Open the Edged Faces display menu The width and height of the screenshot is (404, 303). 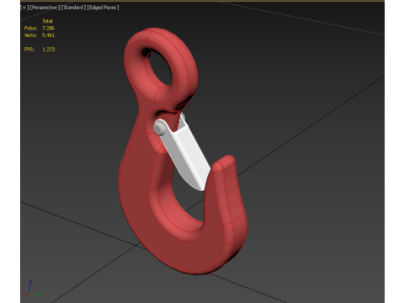[103, 8]
